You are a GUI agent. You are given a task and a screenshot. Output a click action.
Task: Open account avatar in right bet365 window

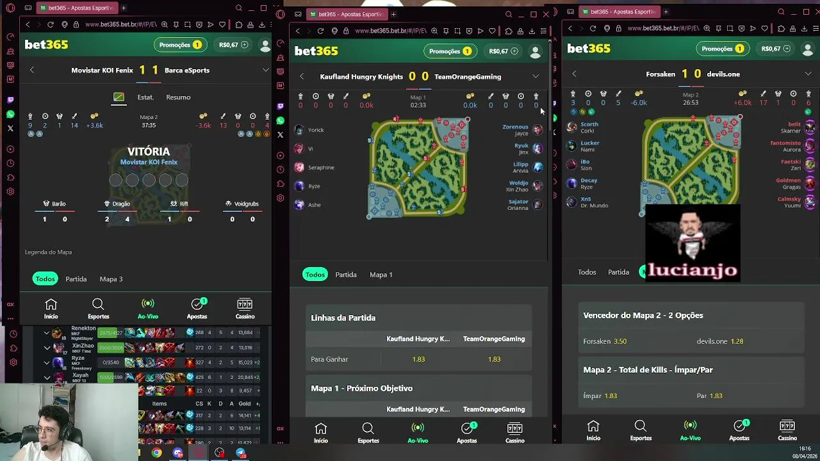808,49
